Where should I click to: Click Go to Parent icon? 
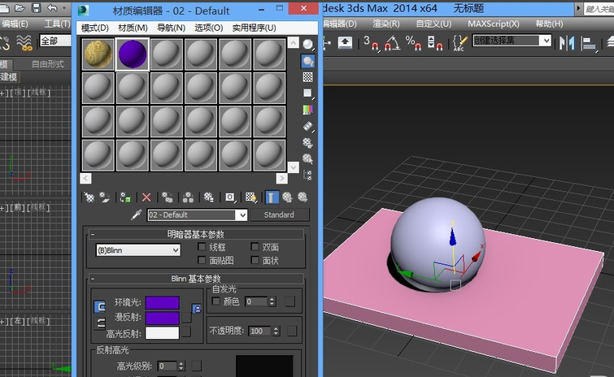click(287, 197)
